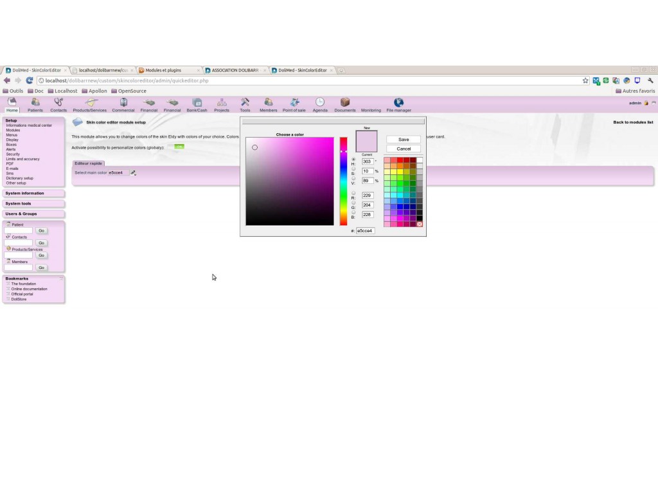Click the Home module icon
The width and height of the screenshot is (658, 494).
click(12, 102)
